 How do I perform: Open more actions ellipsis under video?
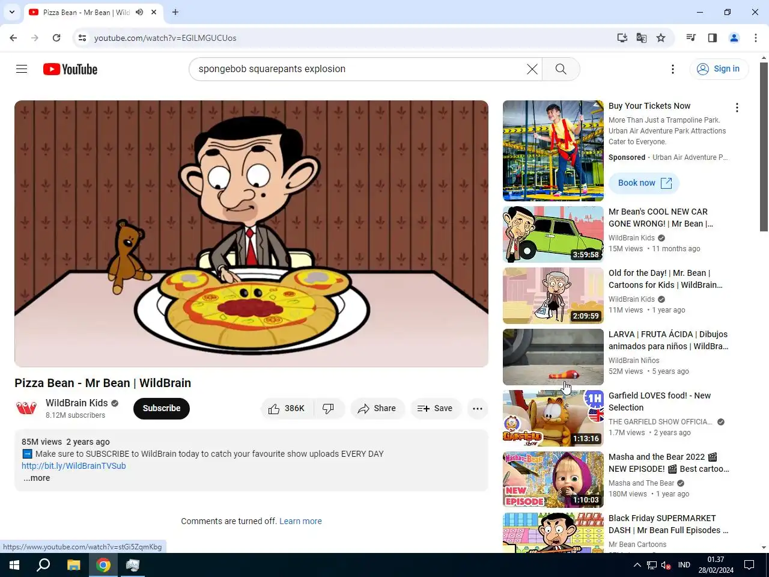pyautogui.click(x=478, y=409)
